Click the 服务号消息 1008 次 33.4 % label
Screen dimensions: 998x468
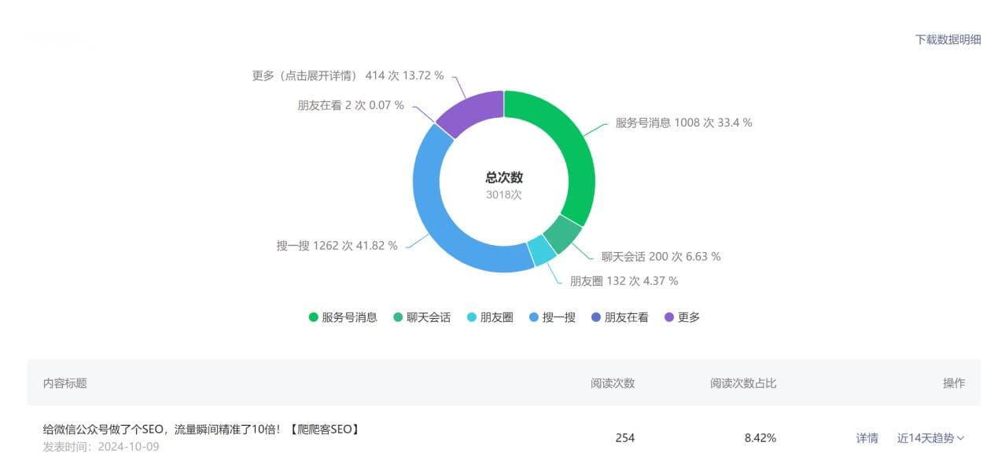point(683,122)
